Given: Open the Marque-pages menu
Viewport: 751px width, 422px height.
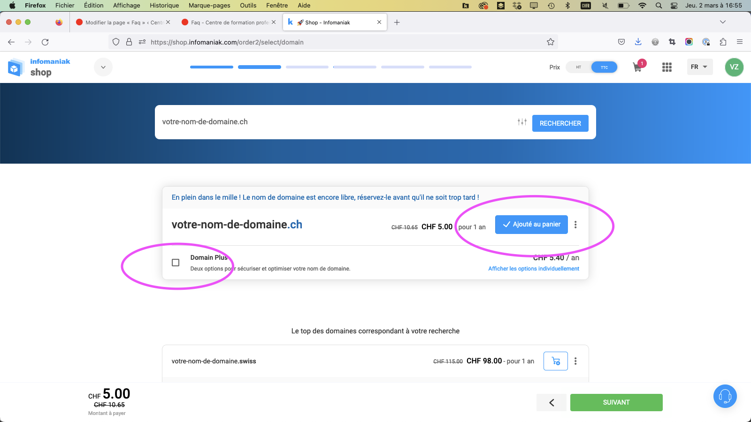Looking at the screenshot, I should click(x=209, y=6).
